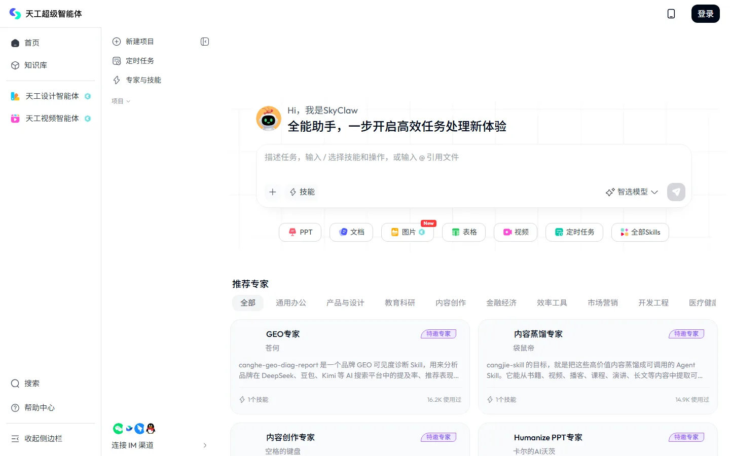
Task: Click the QQ penguin IM icon
Action: pyautogui.click(x=151, y=429)
